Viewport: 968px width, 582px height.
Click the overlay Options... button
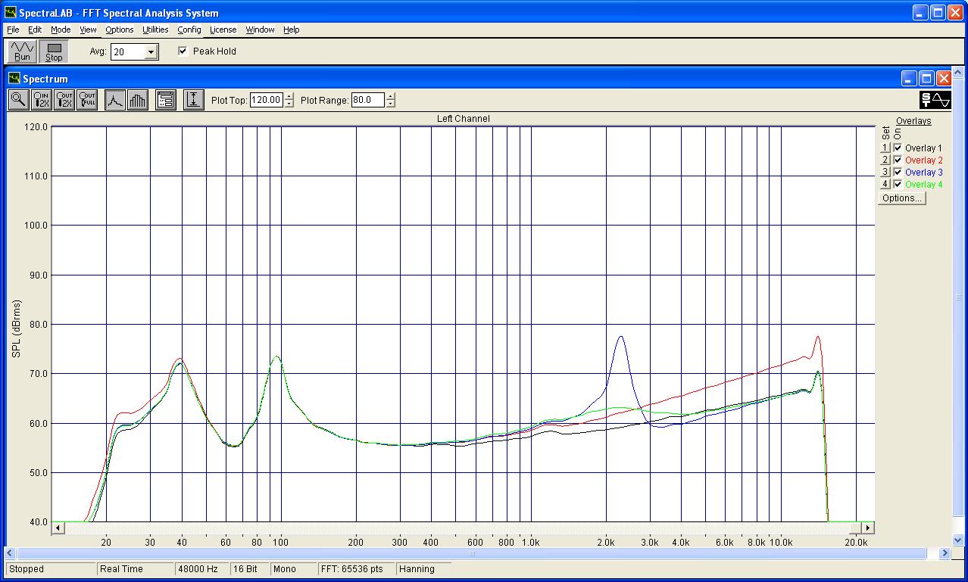tap(901, 198)
